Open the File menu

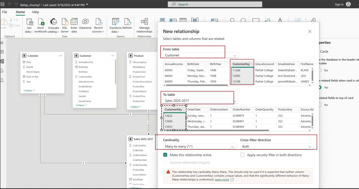coord(4,12)
